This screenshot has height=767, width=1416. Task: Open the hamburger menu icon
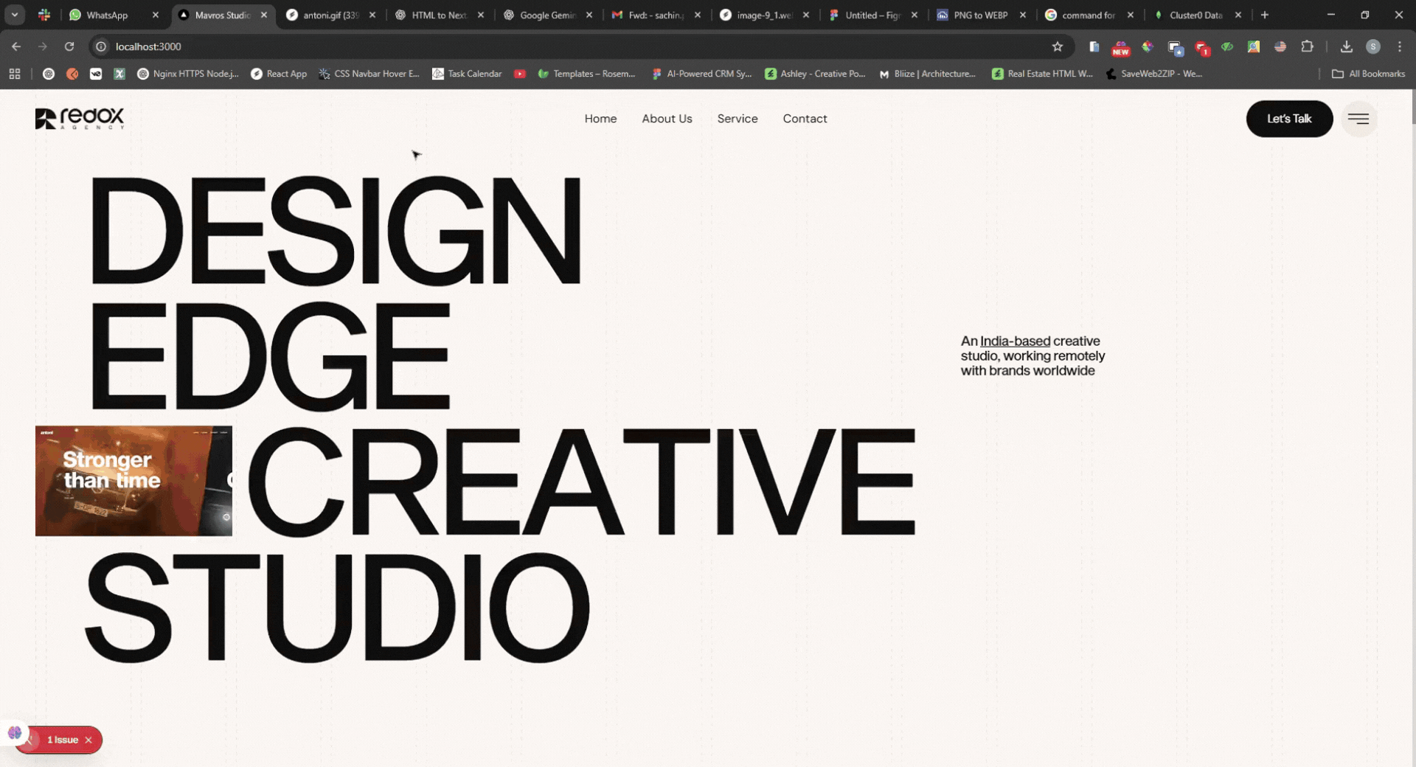(x=1358, y=119)
